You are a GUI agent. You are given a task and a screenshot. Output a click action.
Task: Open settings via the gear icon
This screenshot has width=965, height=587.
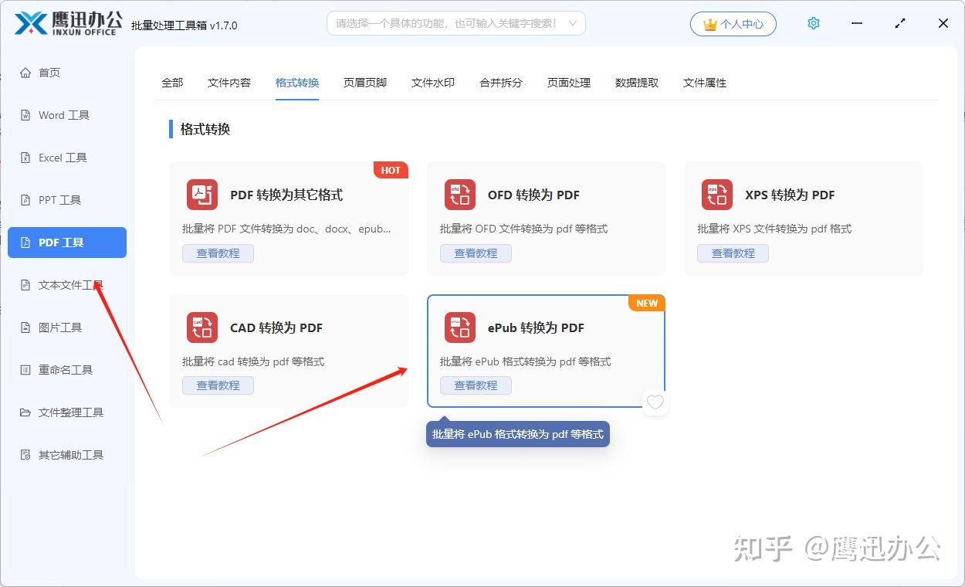click(x=814, y=24)
